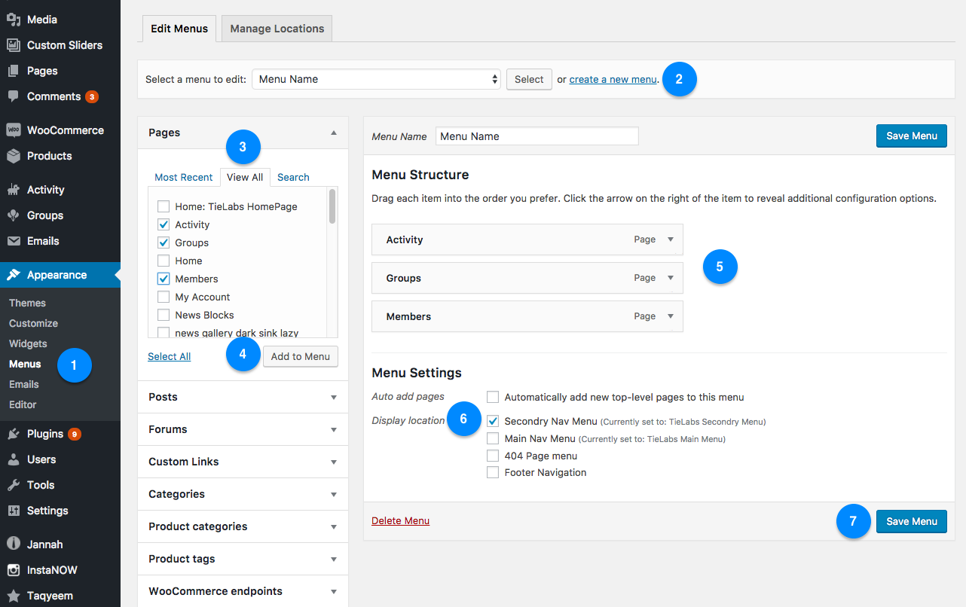Uncheck the Members page checkbox
966x607 pixels.
[163, 279]
